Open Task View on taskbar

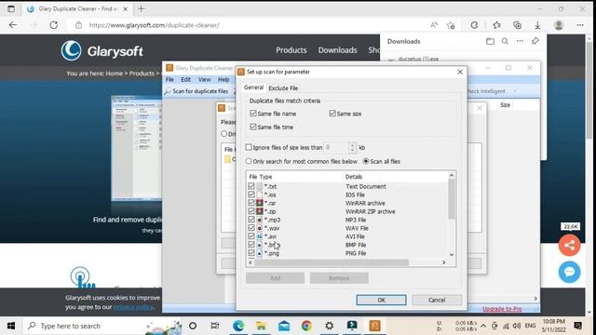tap(215, 326)
